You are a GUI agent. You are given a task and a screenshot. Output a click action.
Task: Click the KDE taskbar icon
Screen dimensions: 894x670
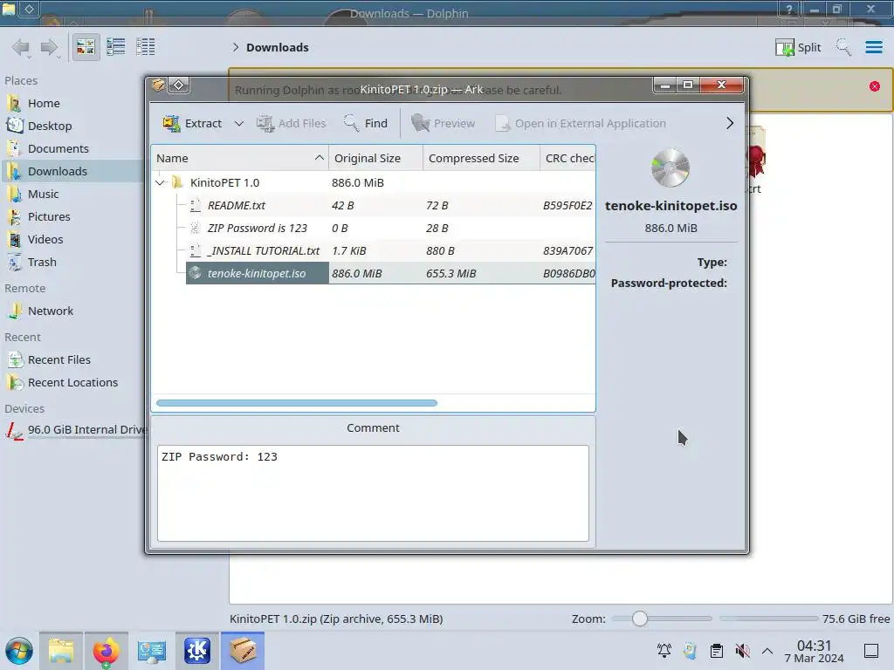pos(196,651)
